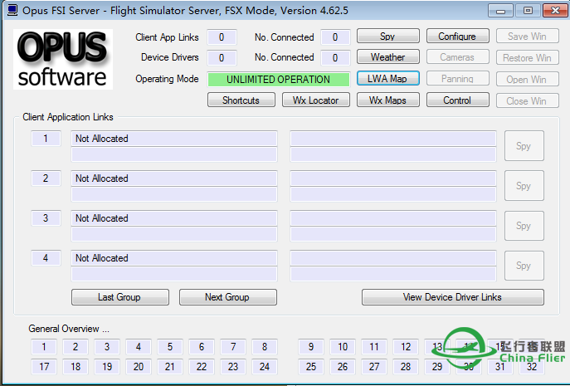Viewport: 570px width, 386px height.
Task: Click the General Overview label
Action: pyautogui.click(x=69, y=329)
